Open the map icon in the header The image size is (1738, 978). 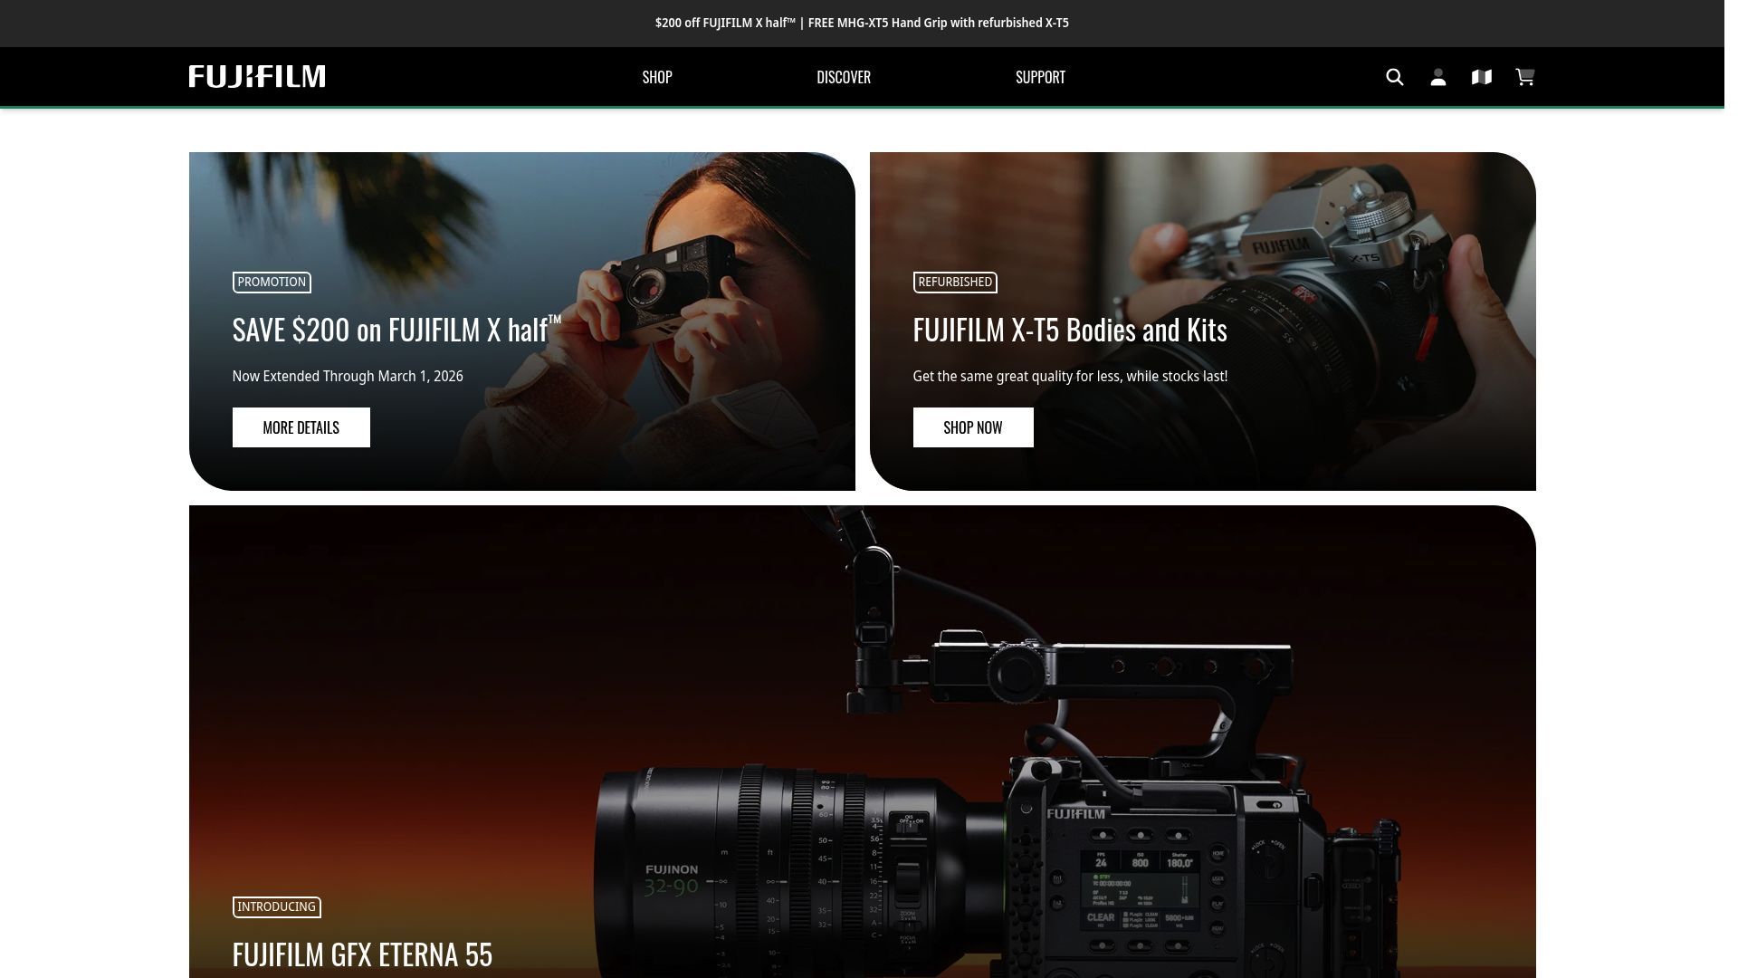(x=1482, y=77)
